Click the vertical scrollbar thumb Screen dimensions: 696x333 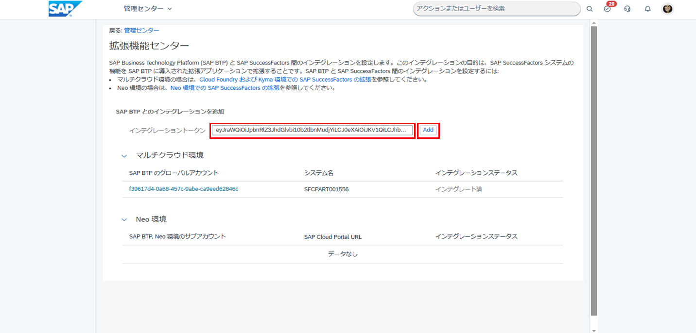point(593,170)
